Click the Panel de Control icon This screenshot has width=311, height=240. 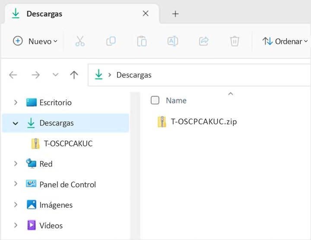pos(31,184)
